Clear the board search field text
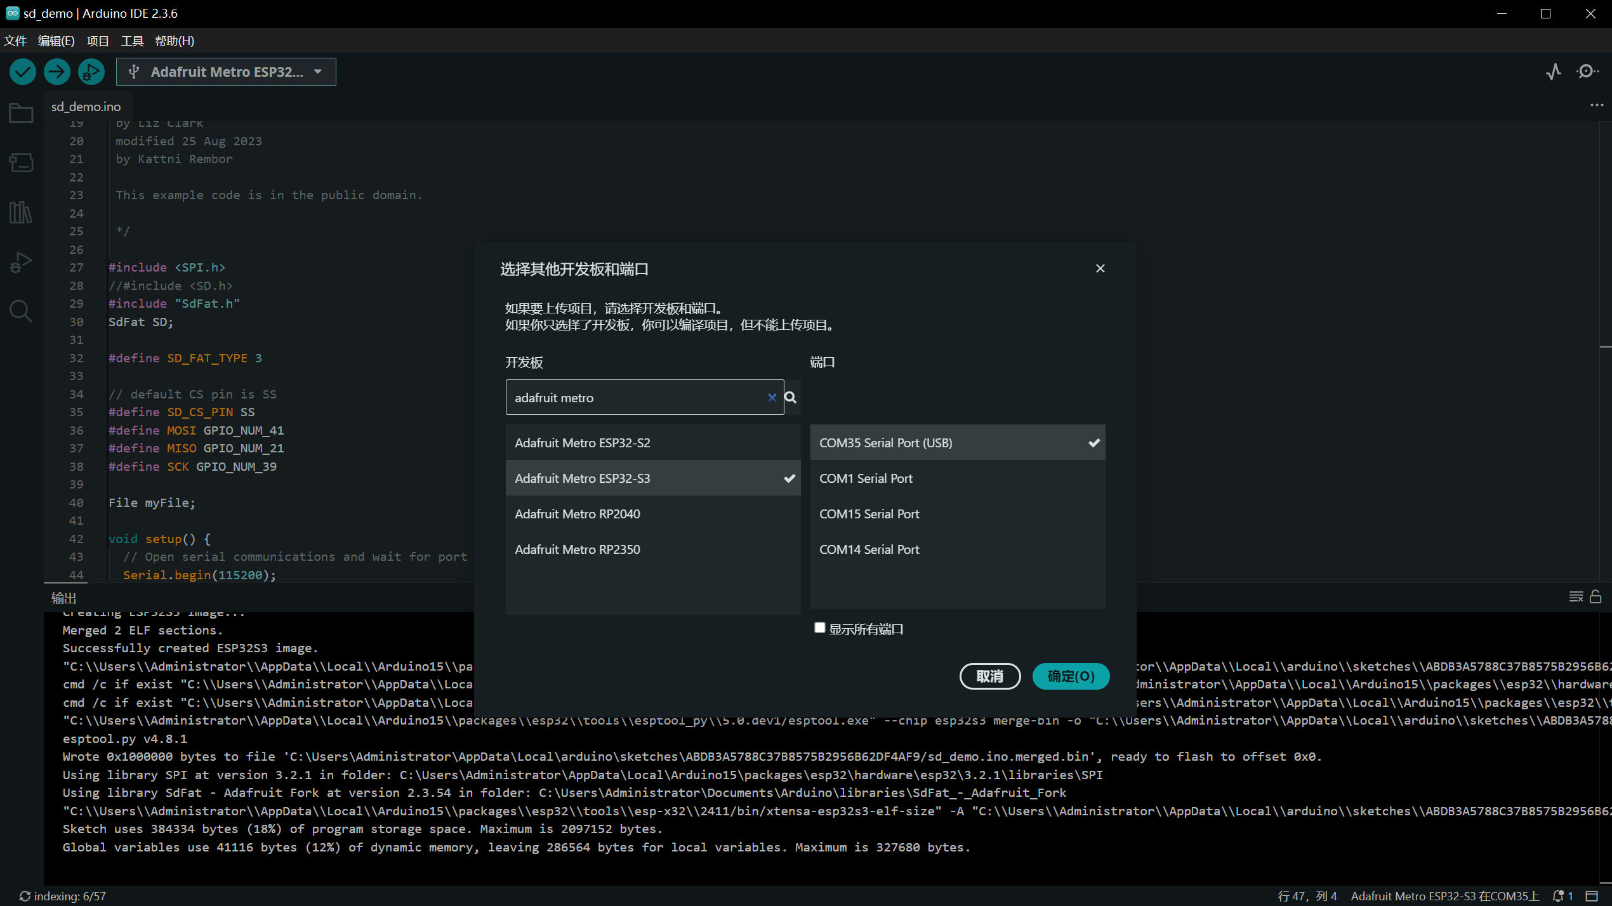Viewport: 1612px width, 906px height. click(x=772, y=397)
